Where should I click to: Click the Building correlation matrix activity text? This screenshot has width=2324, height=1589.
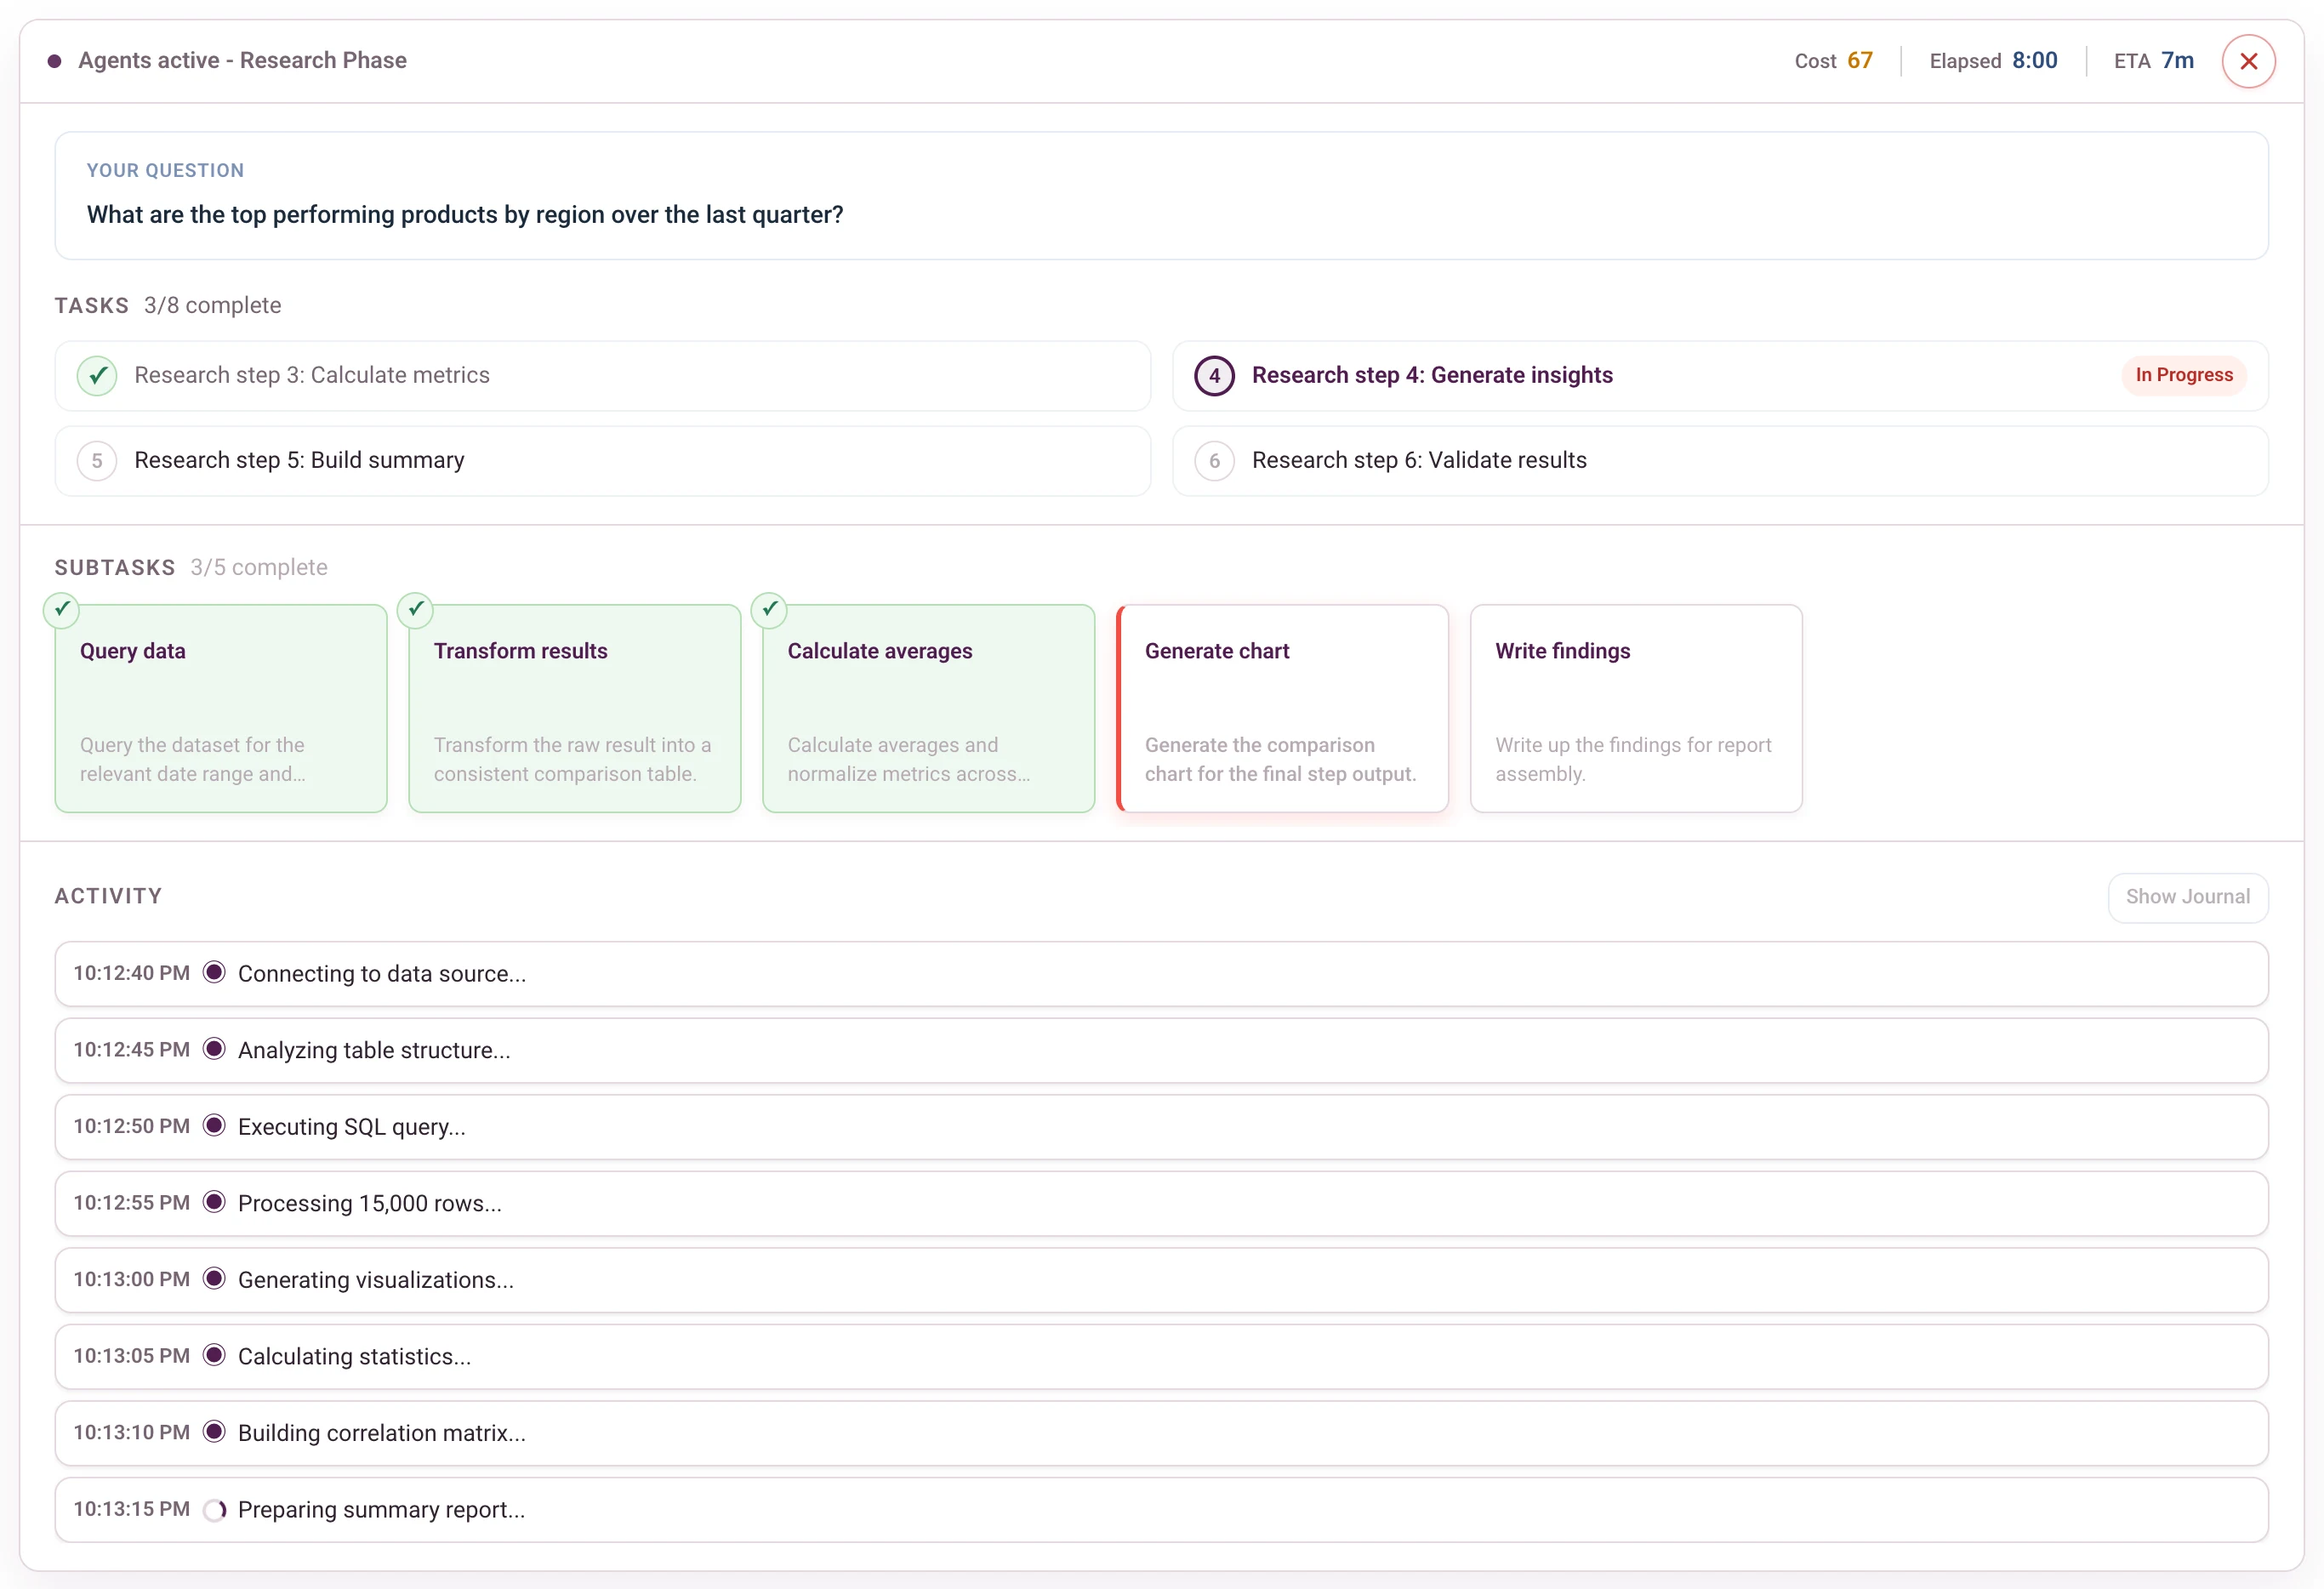pos(381,1433)
